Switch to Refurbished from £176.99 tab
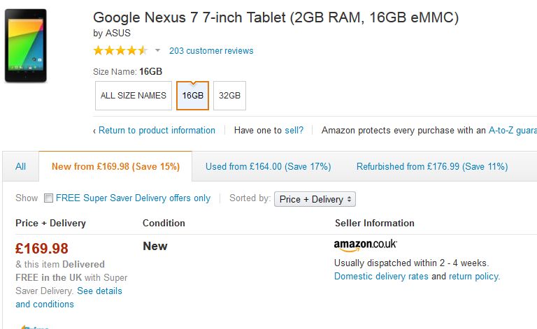537x329 pixels. click(x=432, y=166)
